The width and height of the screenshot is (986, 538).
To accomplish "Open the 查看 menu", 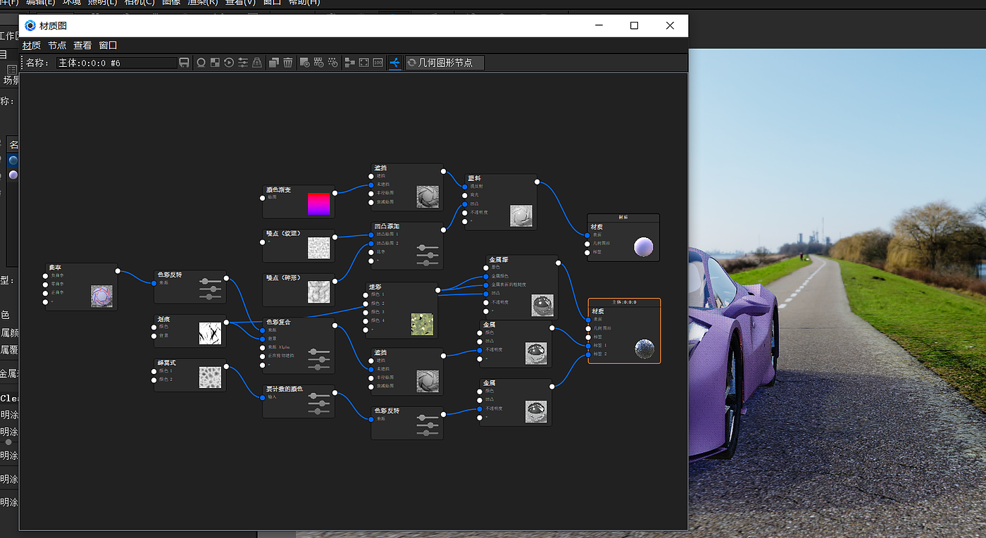I will (x=82, y=45).
